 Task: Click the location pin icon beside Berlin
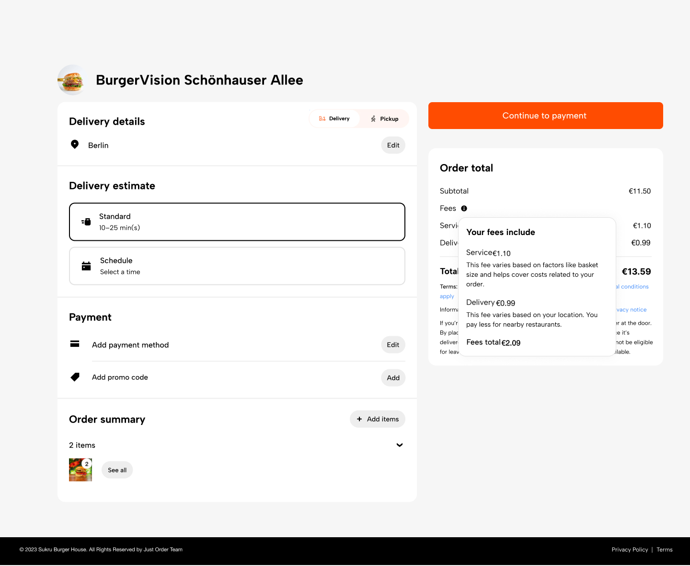pyautogui.click(x=75, y=144)
